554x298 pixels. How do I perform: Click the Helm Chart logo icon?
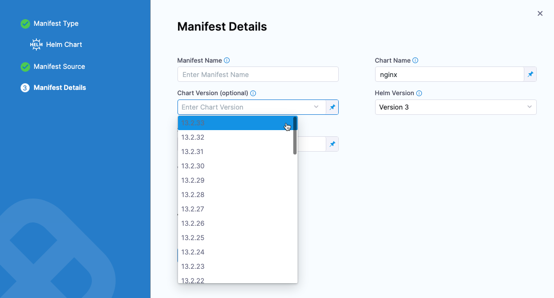pos(36,44)
